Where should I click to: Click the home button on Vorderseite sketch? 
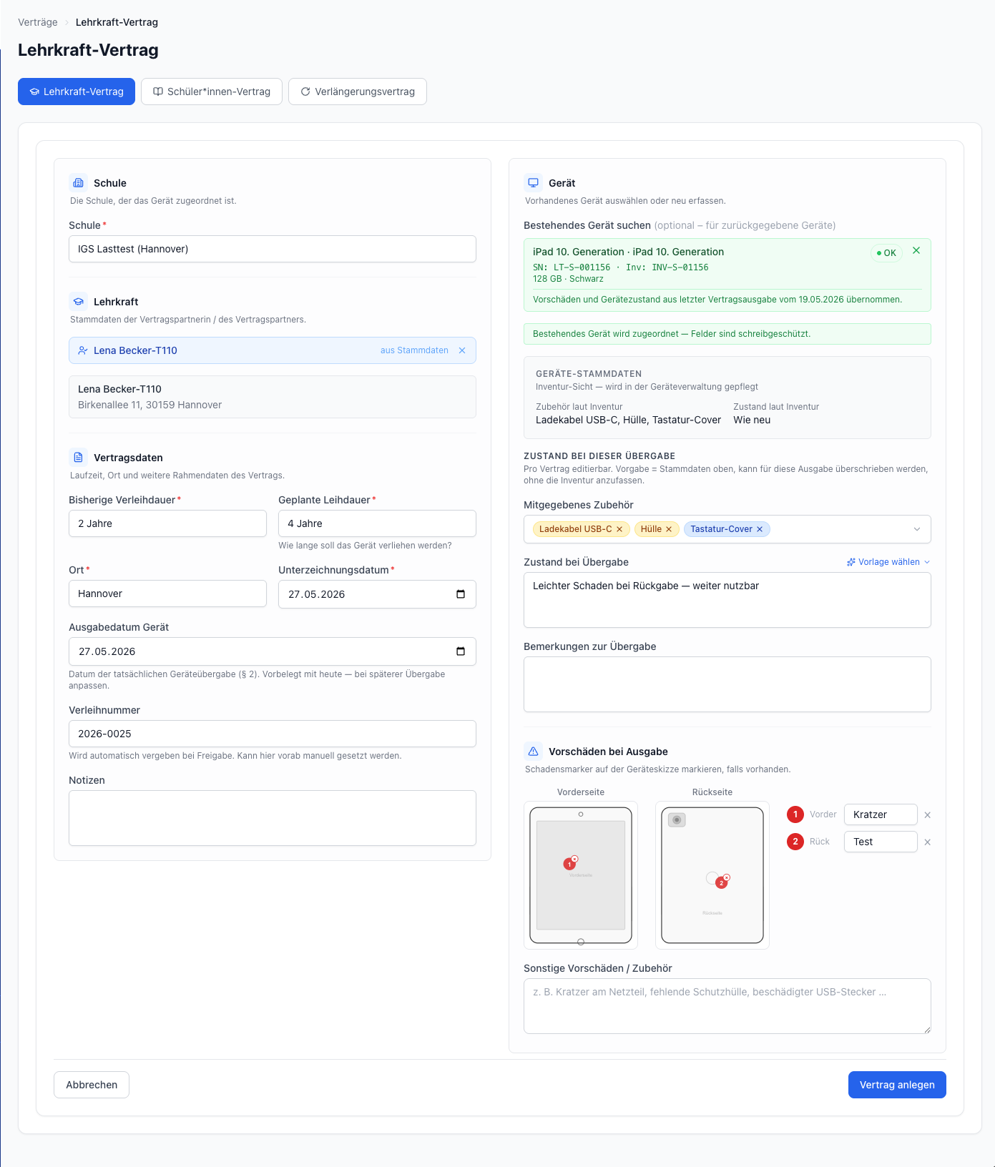581,942
